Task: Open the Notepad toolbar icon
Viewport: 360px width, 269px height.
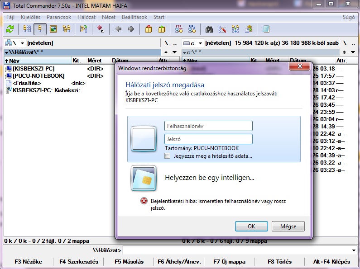Action: point(266,29)
